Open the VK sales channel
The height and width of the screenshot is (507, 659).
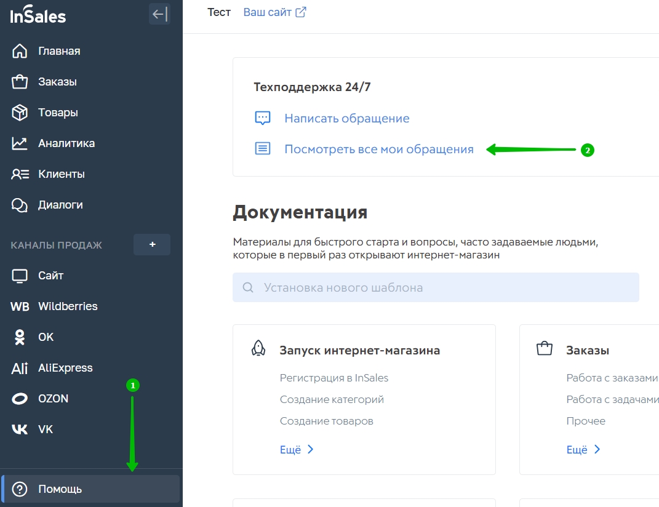tap(46, 429)
